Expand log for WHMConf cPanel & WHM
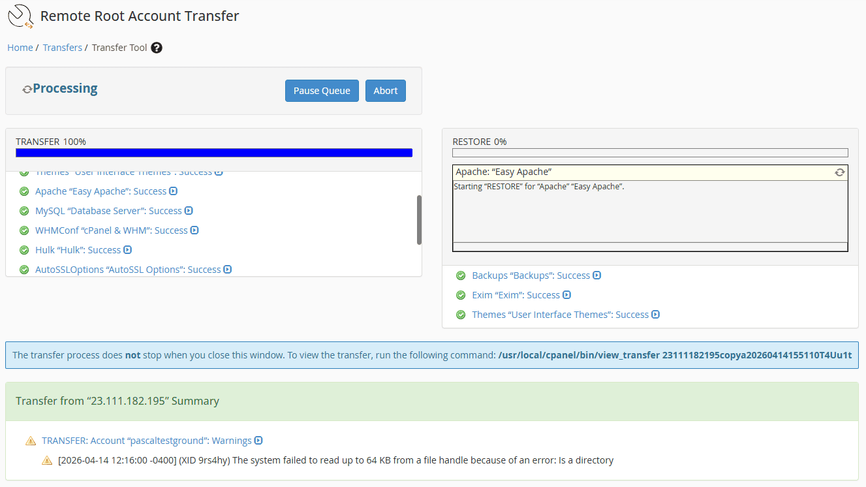This screenshot has height=487, width=866. click(x=195, y=230)
